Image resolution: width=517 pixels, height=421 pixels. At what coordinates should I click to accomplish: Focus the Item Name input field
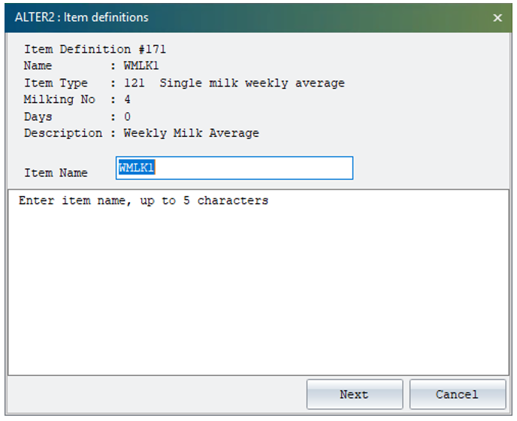coord(234,168)
